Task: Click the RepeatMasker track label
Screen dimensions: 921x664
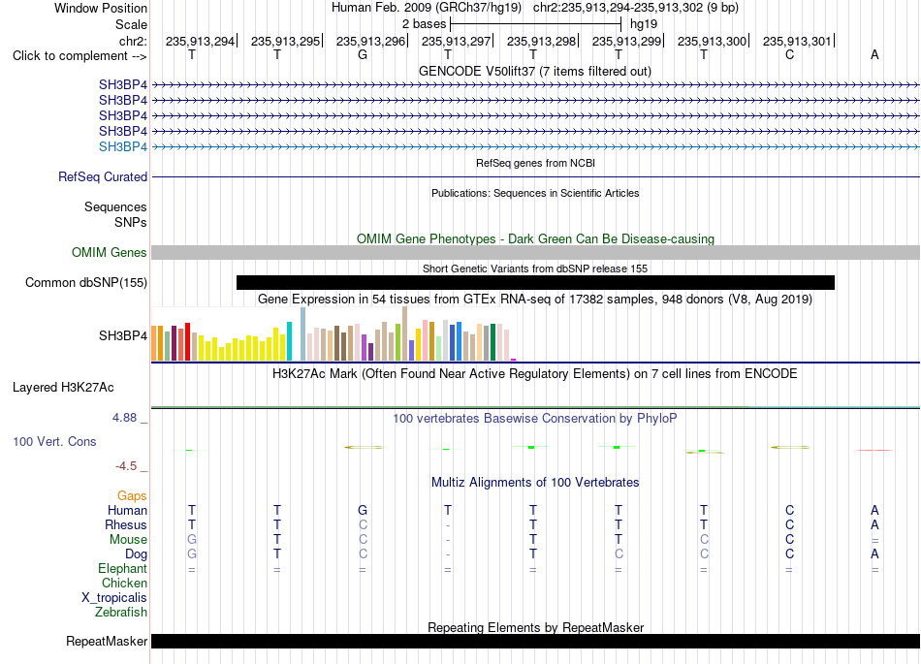Action: [x=107, y=641]
